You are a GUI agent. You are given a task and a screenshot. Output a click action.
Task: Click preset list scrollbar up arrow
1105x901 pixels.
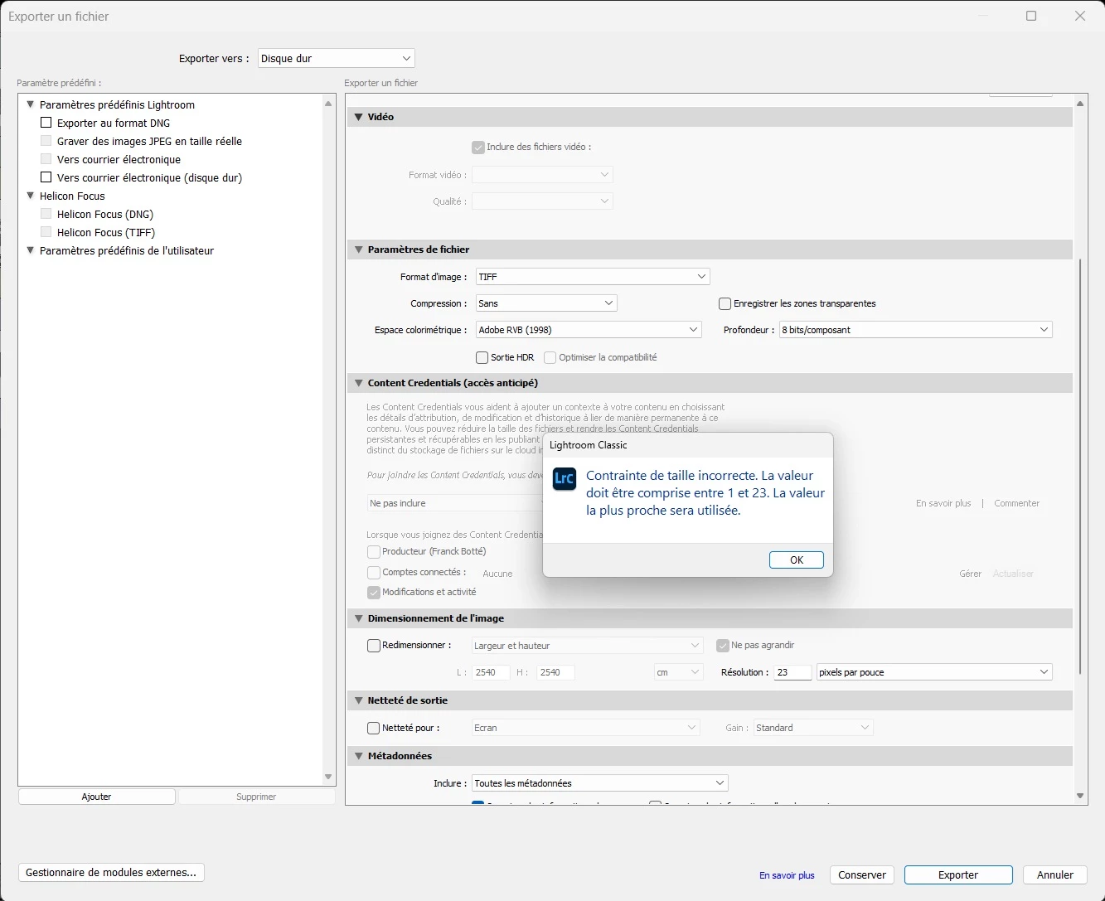(x=328, y=104)
